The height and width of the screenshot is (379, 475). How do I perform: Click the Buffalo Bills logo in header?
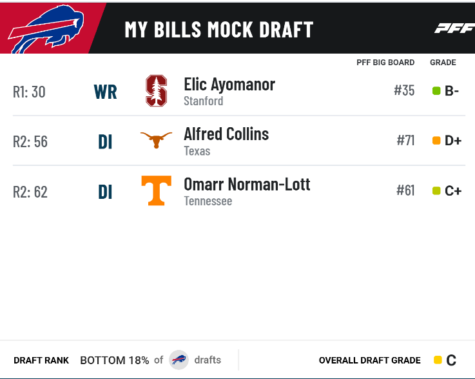(46, 29)
